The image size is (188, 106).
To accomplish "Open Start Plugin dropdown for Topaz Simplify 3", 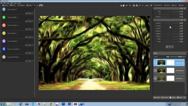I will [x=29, y=21].
